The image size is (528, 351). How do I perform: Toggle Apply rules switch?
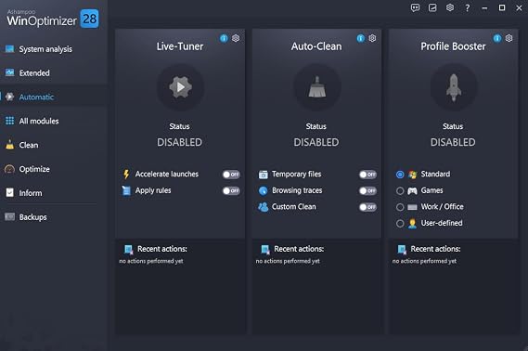pyautogui.click(x=231, y=191)
